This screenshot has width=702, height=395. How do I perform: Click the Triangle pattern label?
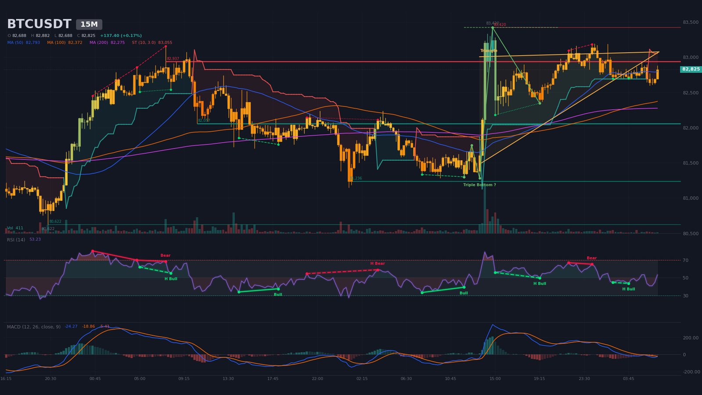tap(489, 50)
